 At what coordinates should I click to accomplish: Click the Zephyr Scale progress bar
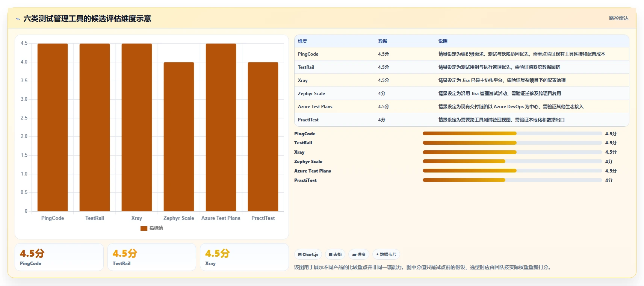tap(512, 162)
